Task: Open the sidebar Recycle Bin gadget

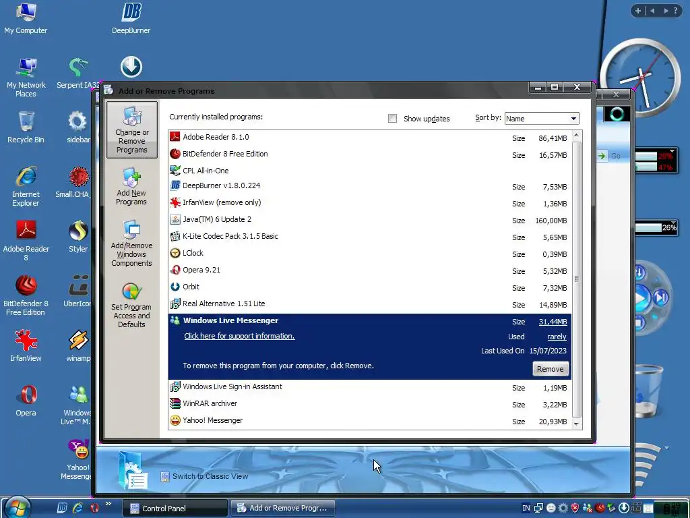Action: [648, 391]
